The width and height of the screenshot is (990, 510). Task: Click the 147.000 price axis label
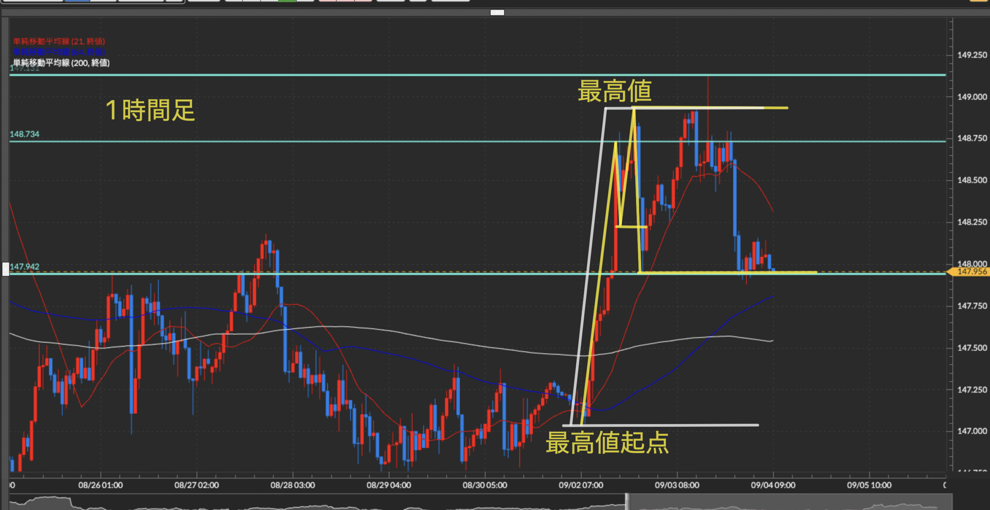tap(972, 431)
